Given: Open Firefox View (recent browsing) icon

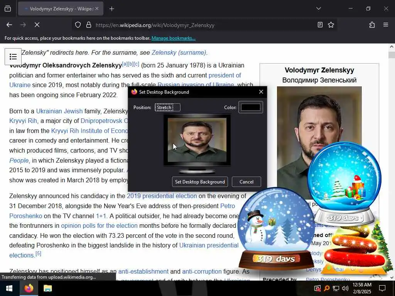Looking at the screenshot, I should point(8,9).
